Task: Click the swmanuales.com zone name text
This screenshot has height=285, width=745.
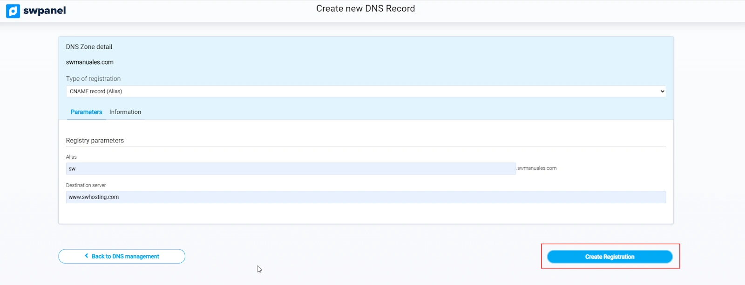Action: (89, 62)
